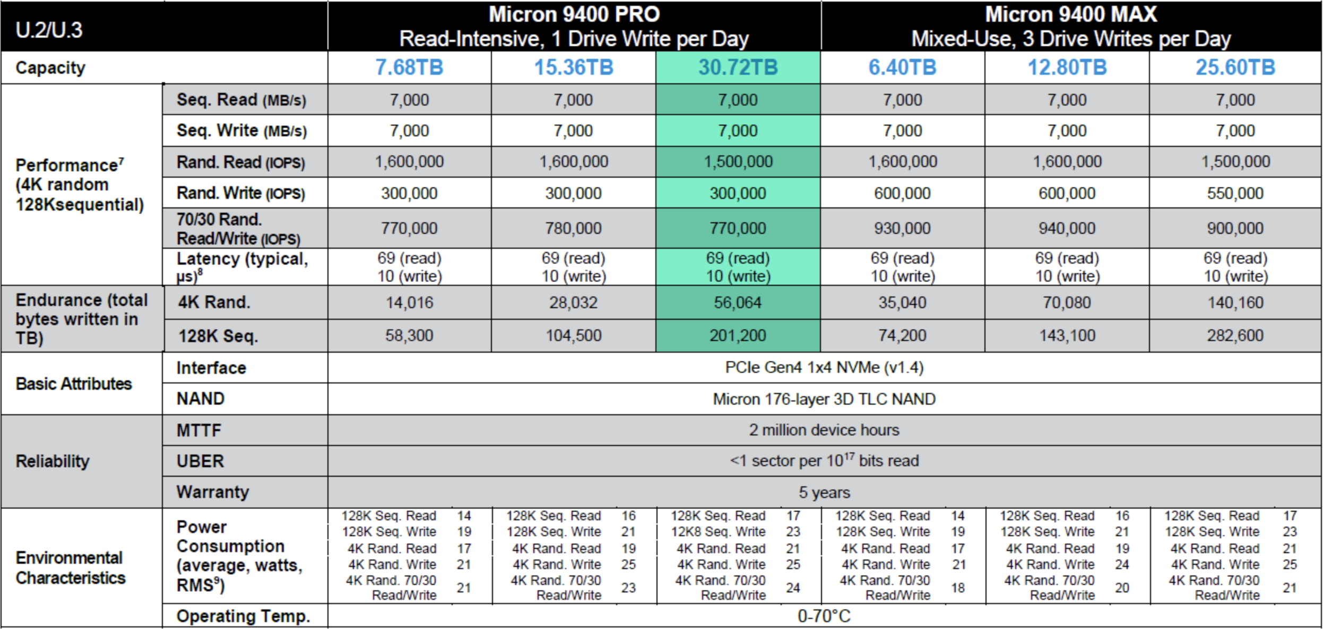Click the 5 years warranty value

[824, 492]
